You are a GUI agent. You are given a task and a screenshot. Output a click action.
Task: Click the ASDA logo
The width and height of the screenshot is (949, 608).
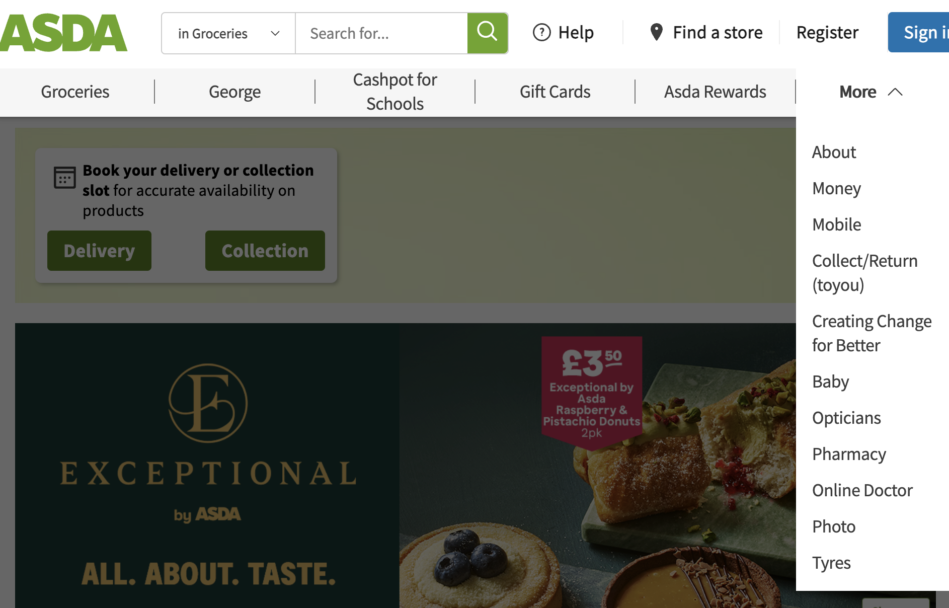tap(63, 33)
